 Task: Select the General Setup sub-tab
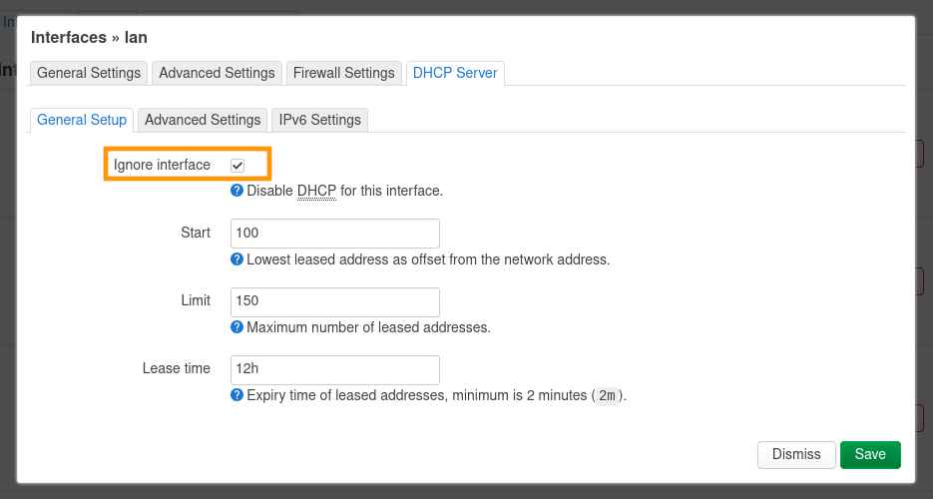(82, 120)
